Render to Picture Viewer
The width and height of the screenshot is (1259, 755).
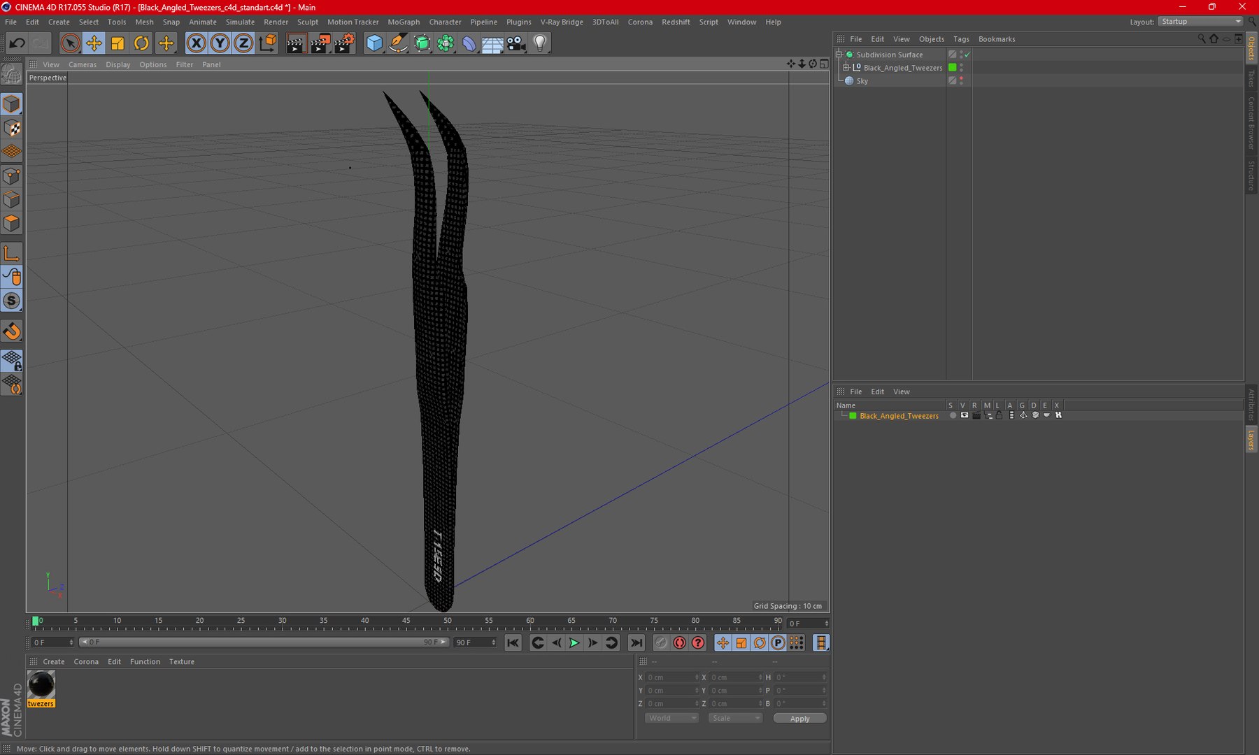click(320, 43)
